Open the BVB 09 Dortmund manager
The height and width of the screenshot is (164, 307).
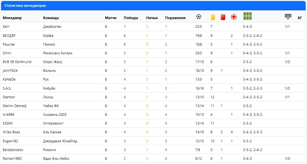coord(17,62)
